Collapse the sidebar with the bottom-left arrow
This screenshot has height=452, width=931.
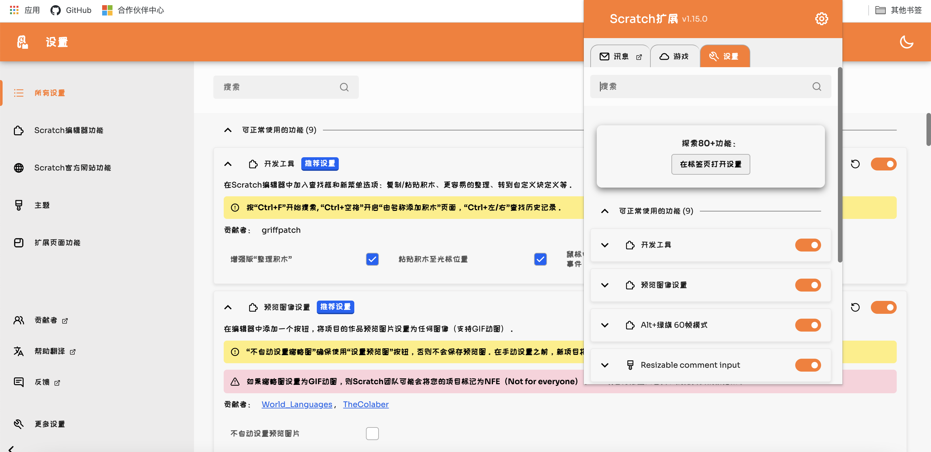(x=11, y=449)
